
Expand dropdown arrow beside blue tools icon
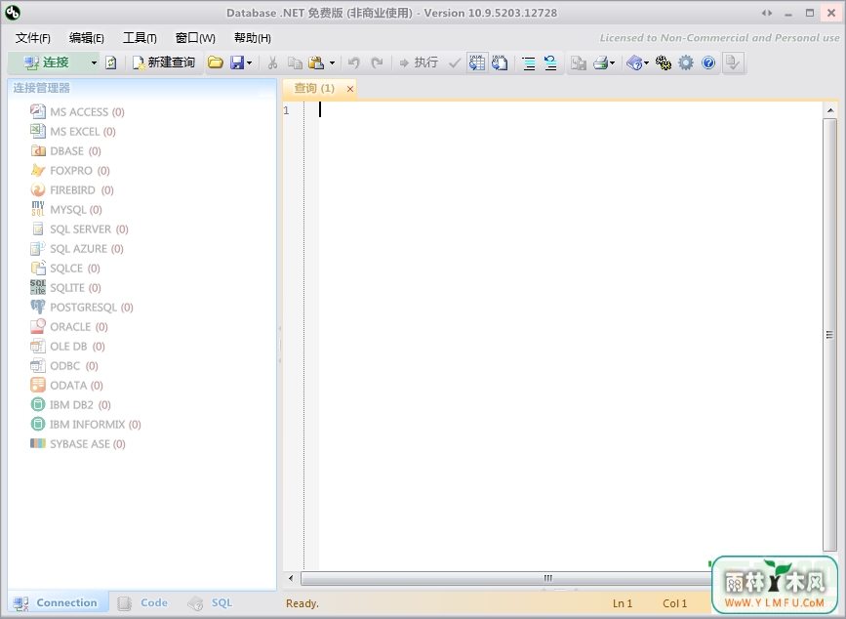click(646, 63)
